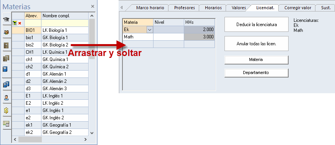Viewport: 335px width, 145px height.
Task: Select the GK Geografía 2 row
Action: click(50, 132)
